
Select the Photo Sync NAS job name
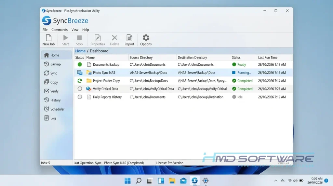tap(104, 73)
